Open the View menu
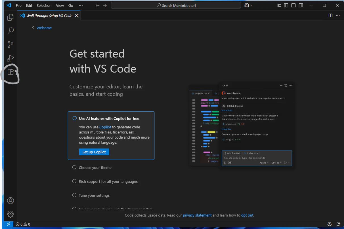The image size is (344, 229). 60,5
